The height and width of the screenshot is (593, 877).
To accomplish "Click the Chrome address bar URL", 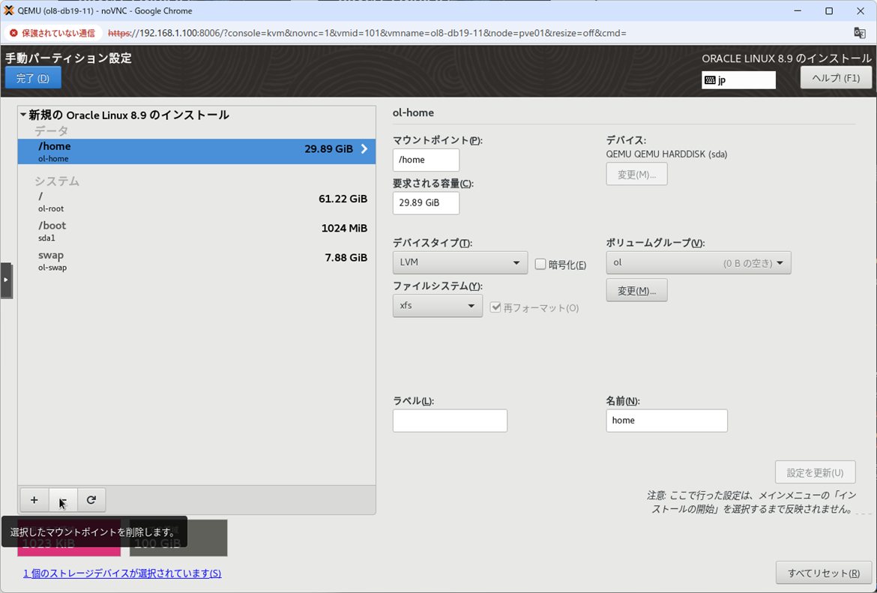I will (x=367, y=33).
